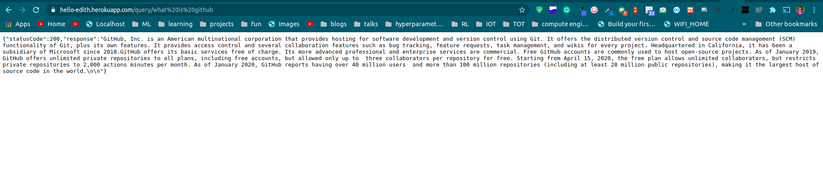The image size is (823, 185).
Task: Open the Chrome profile avatar
Action: point(800,10)
